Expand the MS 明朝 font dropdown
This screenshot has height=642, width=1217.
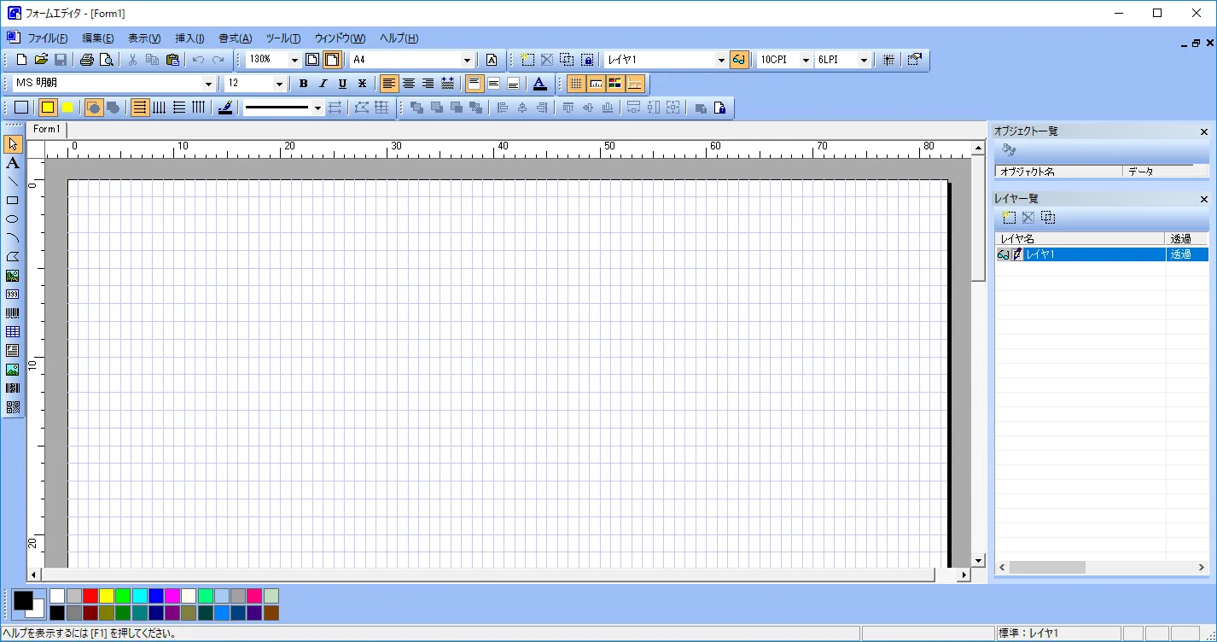[x=208, y=84]
